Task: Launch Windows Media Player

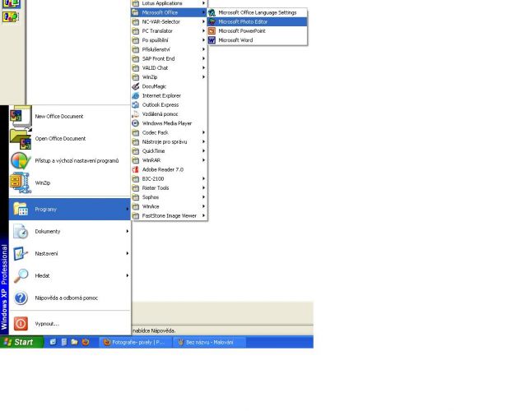Action: tap(169, 123)
